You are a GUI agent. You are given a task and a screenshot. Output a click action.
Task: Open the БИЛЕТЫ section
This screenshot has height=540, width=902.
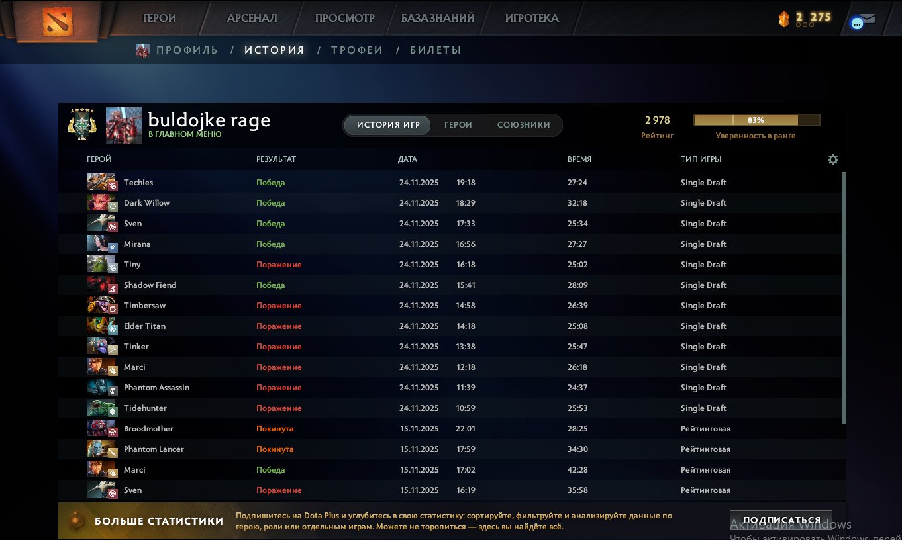(436, 50)
